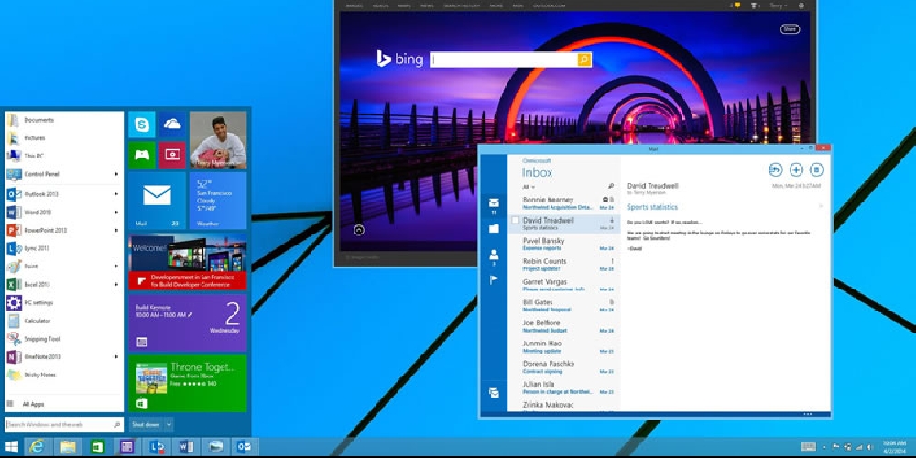Click the Reply circular icon in Mail
This screenshot has height=458, width=916.
775,169
